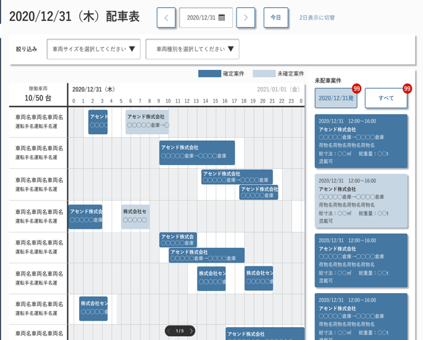This screenshot has height=340, width=423.
Task: Switch to the すべて tab
Action: 386,98
